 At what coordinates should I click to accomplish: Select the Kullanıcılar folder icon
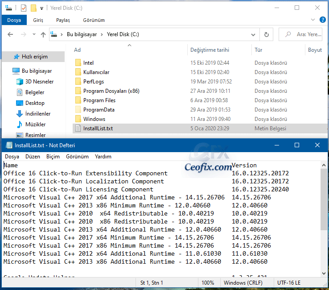(x=78, y=72)
